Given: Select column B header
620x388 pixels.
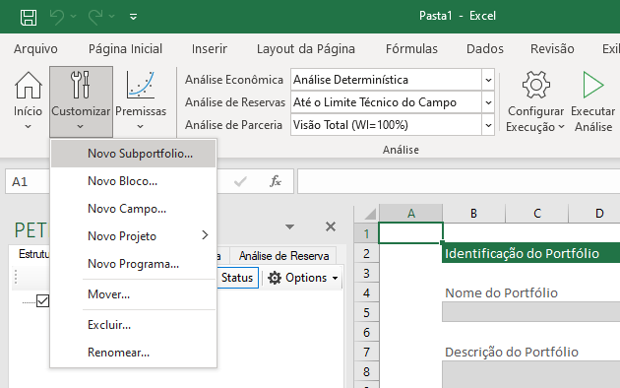Looking at the screenshot, I should [473, 213].
